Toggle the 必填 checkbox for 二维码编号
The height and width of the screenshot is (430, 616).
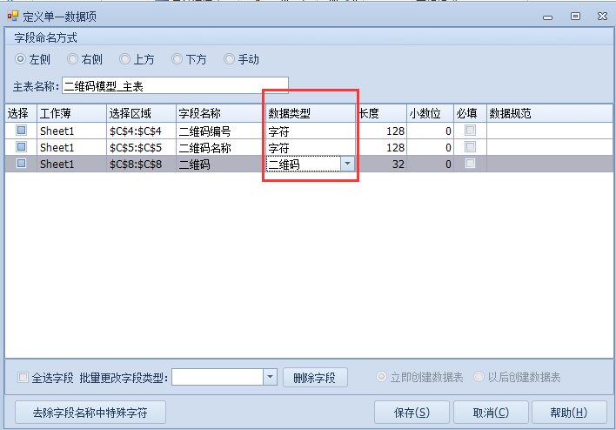[470, 131]
